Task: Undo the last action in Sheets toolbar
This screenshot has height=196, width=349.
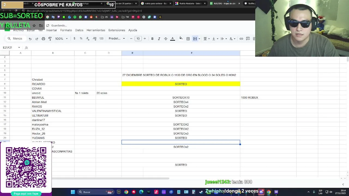Action: (x=30, y=39)
